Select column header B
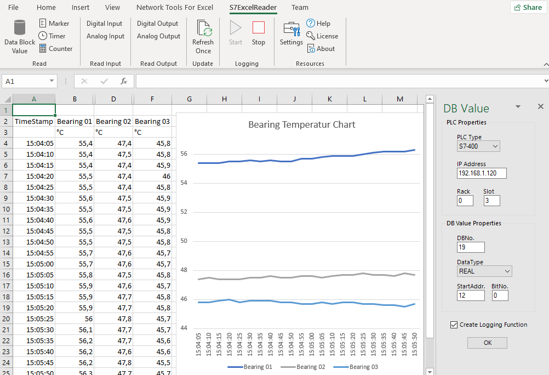 75,99
